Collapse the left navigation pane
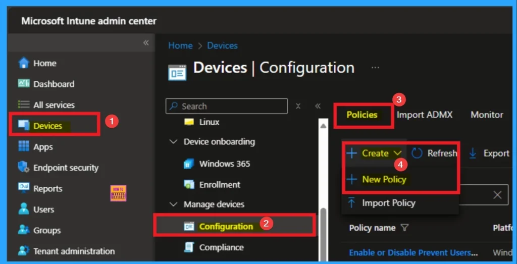The image size is (517, 264). (146, 43)
